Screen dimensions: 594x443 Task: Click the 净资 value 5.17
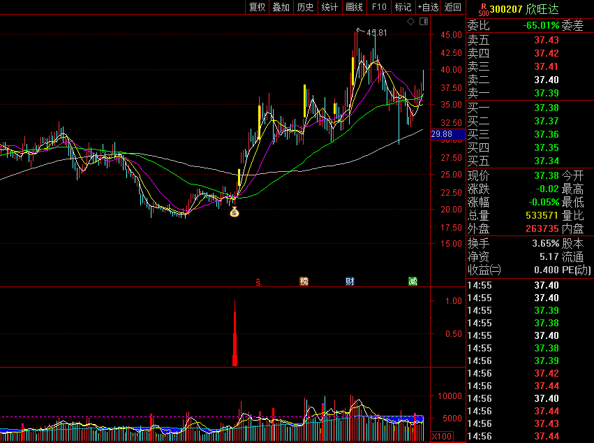[x=549, y=256]
